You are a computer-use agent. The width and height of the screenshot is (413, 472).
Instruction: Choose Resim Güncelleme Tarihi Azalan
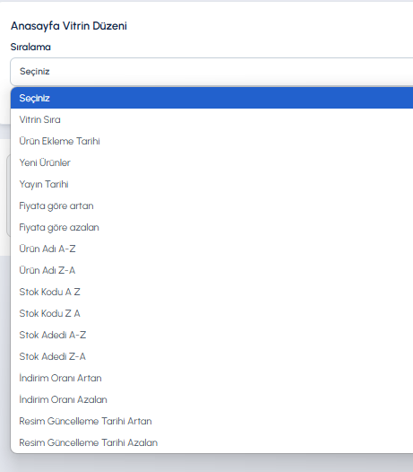pyautogui.click(x=212, y=442)
